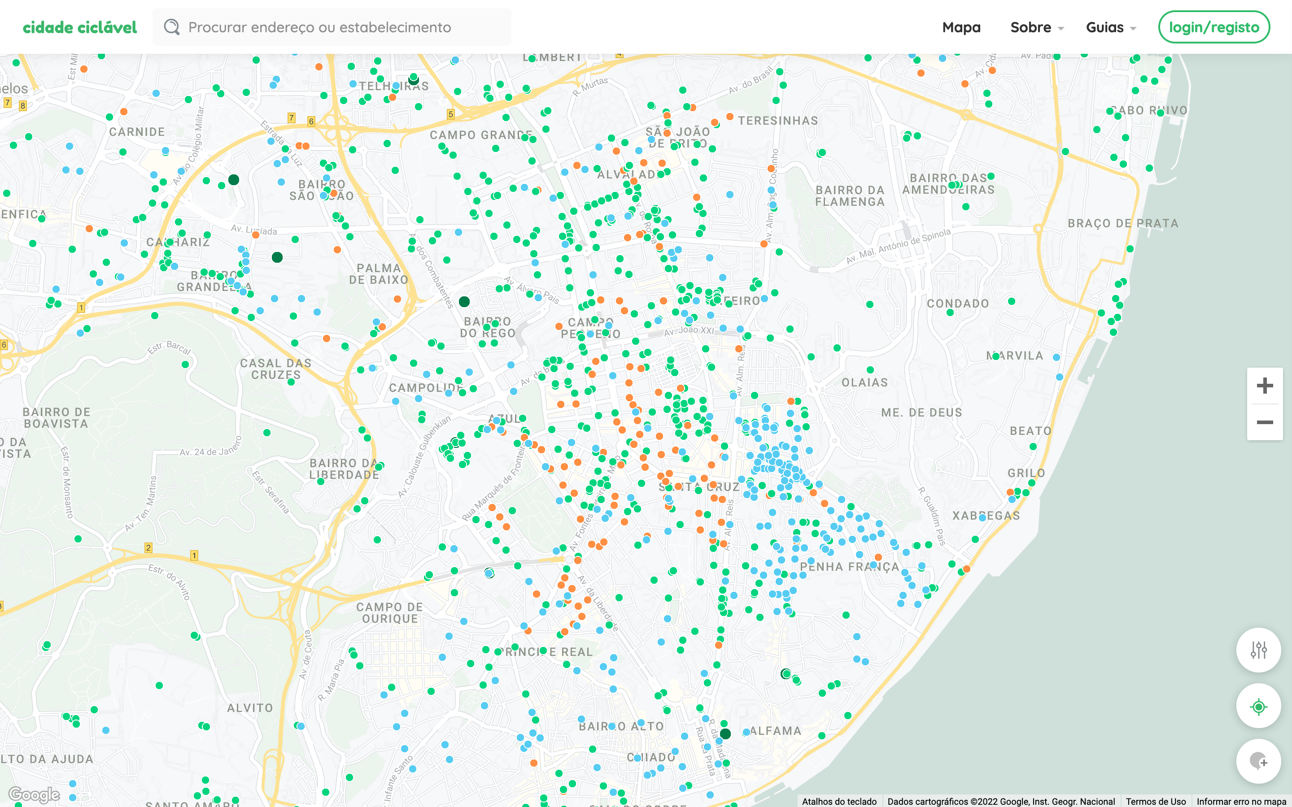Click the add new place comment button
Image resolution: width=1292 pixels, height=807 pixels.
point(1258,761)
